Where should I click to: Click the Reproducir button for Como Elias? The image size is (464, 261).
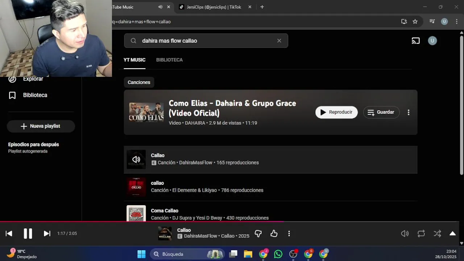click(336, 112)
